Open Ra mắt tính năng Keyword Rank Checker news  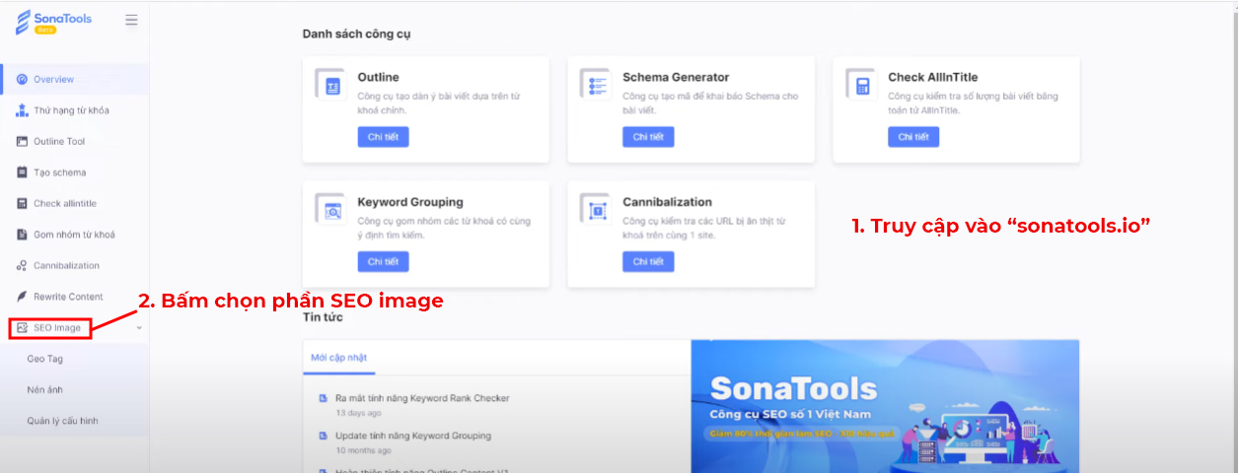[x=422, y=398]
